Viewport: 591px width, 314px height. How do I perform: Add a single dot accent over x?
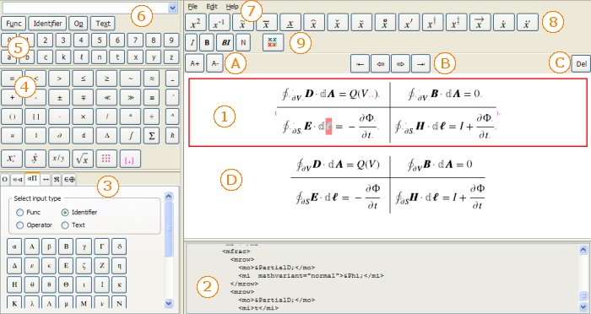coord(503,23)
